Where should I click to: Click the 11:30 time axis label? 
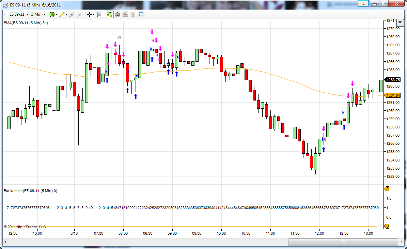295,233
